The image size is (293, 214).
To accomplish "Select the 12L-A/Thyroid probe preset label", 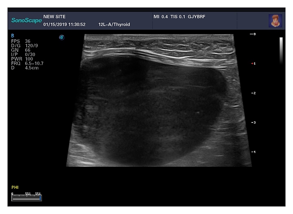I will [114, 24].
